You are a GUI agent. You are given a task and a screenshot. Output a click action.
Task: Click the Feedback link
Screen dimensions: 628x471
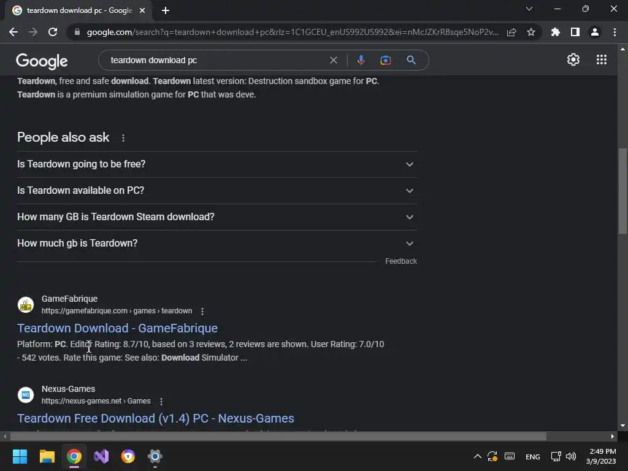[401, 261]
